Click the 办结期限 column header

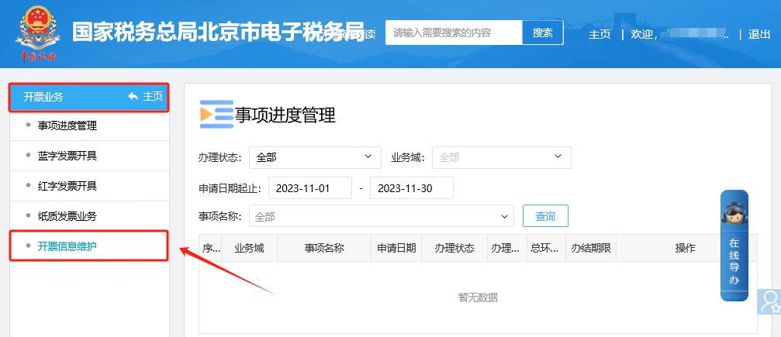point(591,248)
